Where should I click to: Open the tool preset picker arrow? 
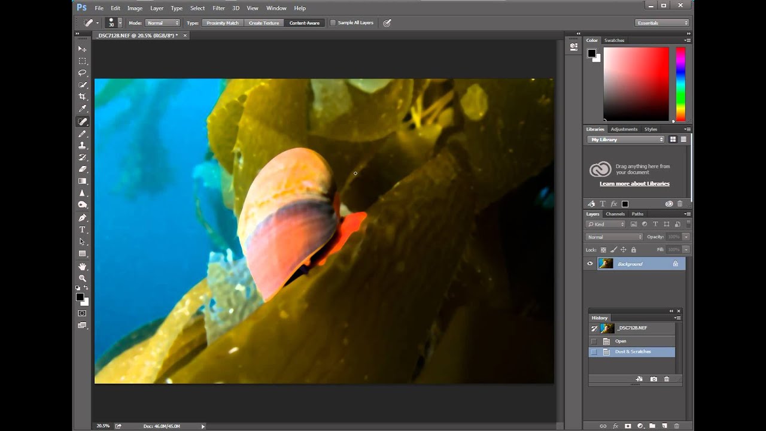pyautogui.click(x=98, y=23)
